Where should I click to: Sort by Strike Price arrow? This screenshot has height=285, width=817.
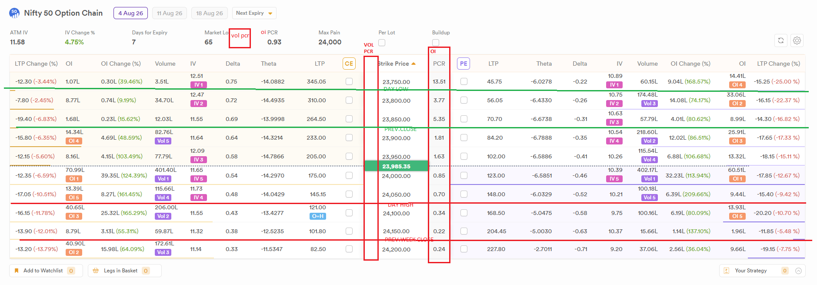414,64
